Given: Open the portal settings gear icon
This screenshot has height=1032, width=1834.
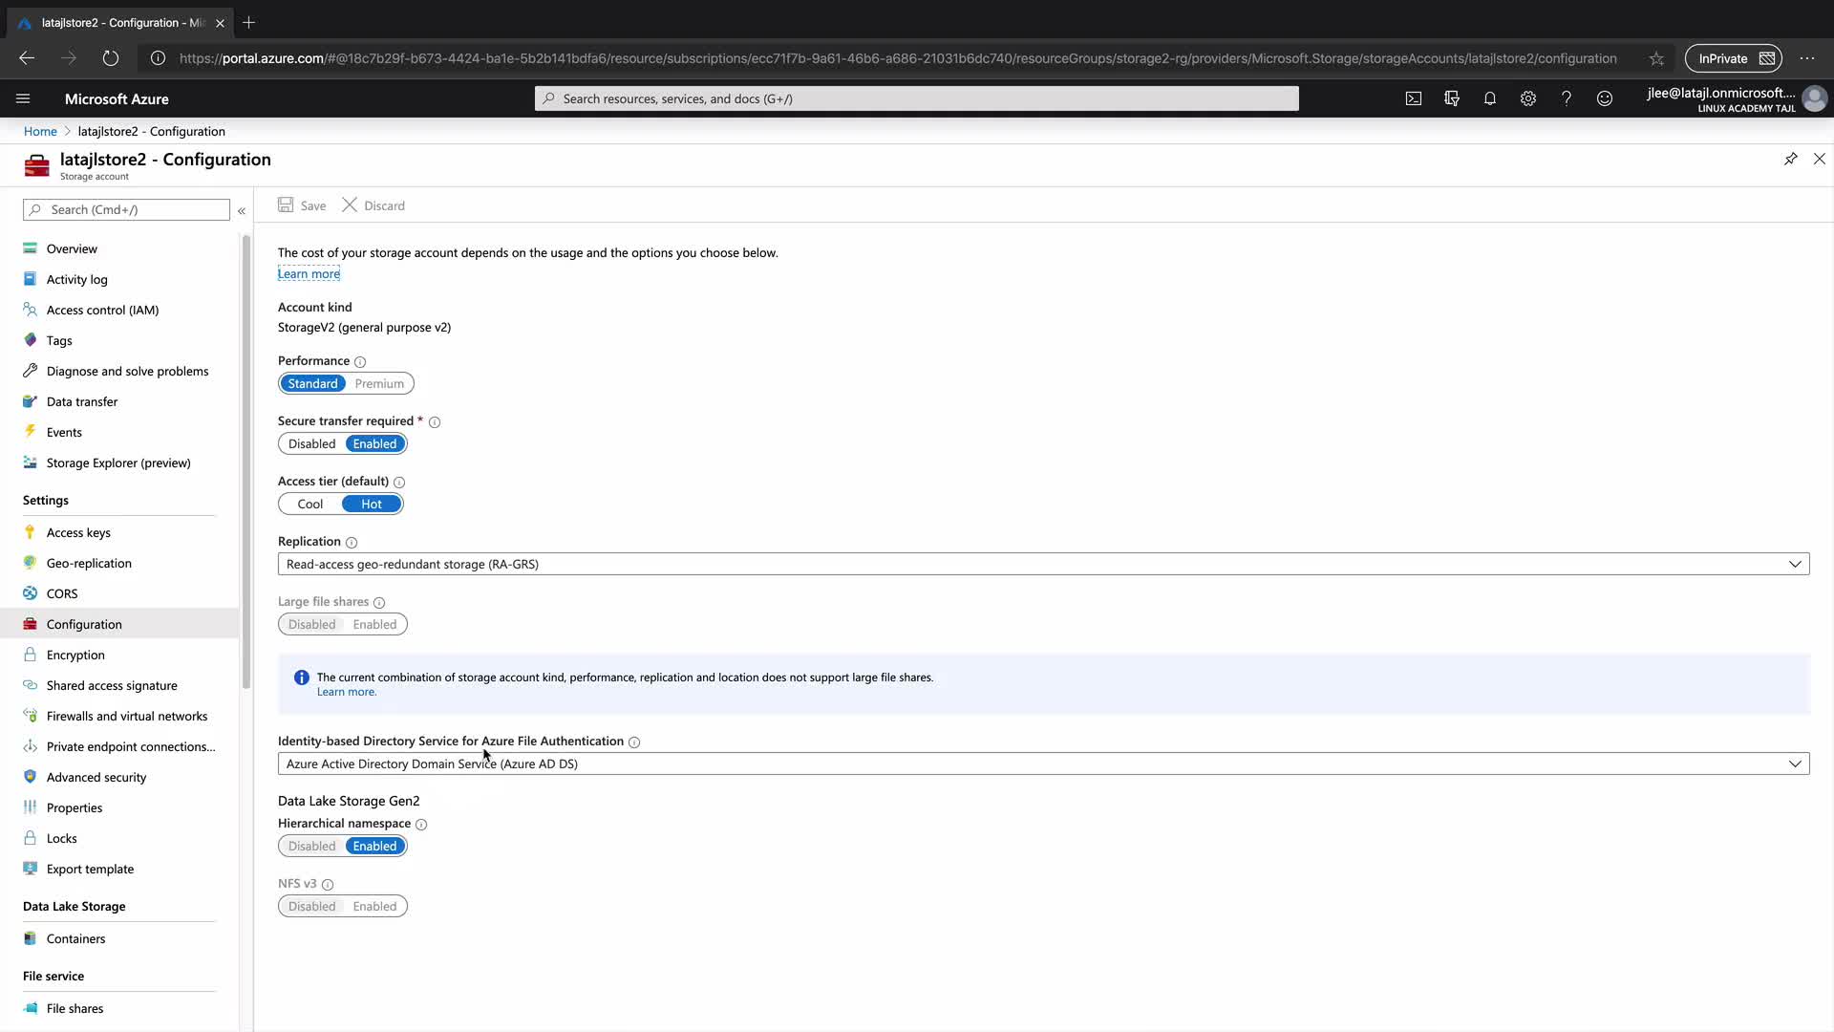Looking at the screenshot, I should (x=1527, y=98).
